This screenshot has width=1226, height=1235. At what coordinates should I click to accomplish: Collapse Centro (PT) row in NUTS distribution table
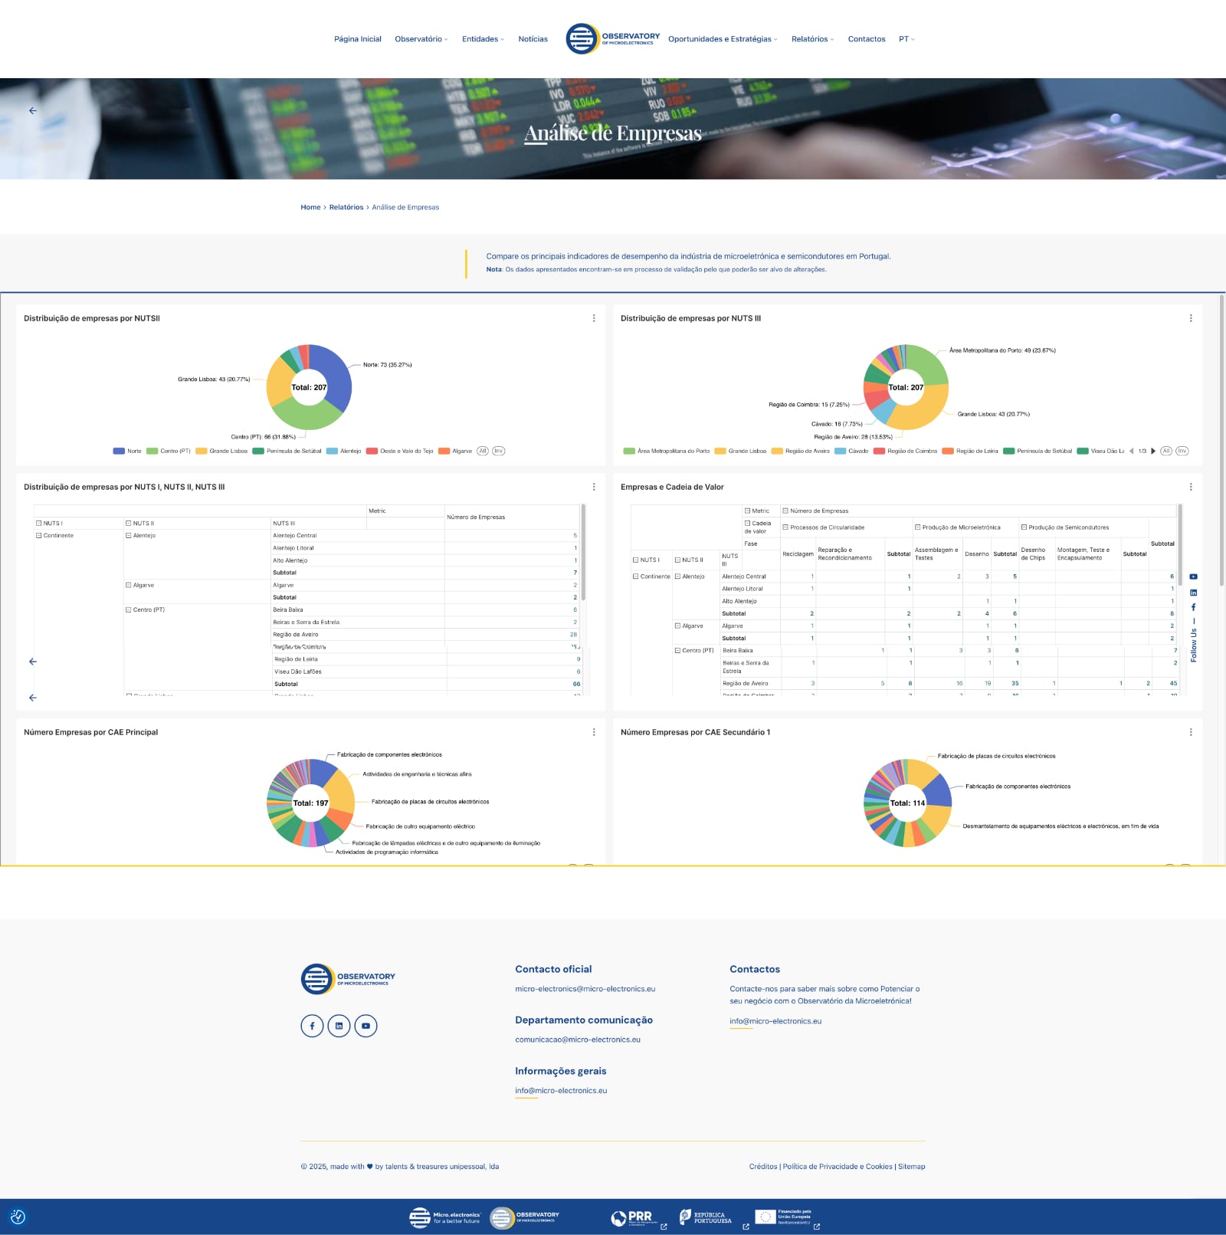click(x=129, y=610)
